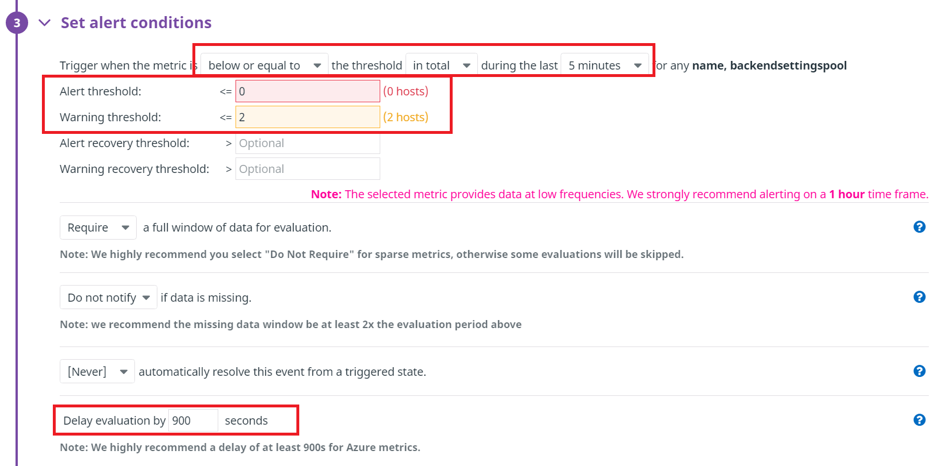Open the 'in total' aggregation dropdown
The image size is (938, 466).
441,66
